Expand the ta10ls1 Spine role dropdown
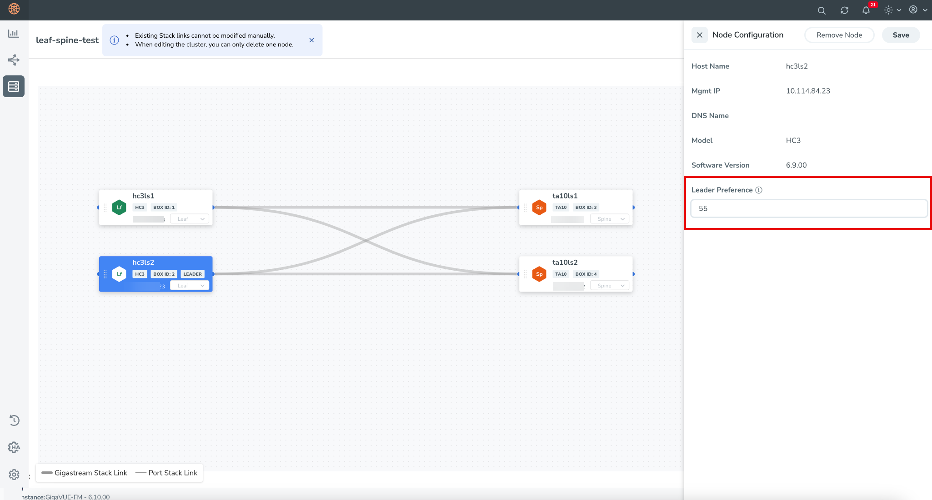 610,219
